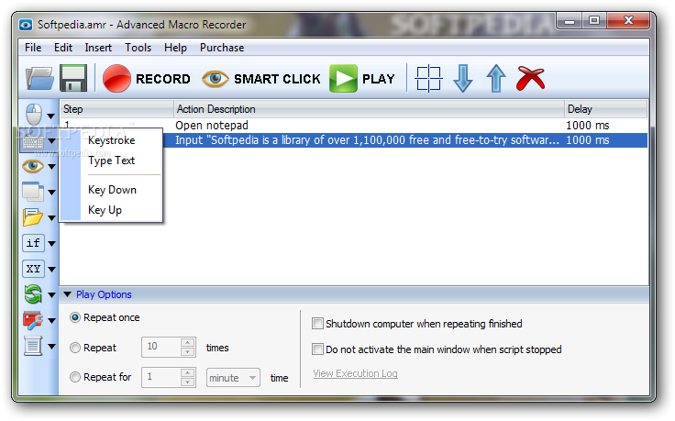Enable shutdown computer when repeating finished

pos(317,323)
